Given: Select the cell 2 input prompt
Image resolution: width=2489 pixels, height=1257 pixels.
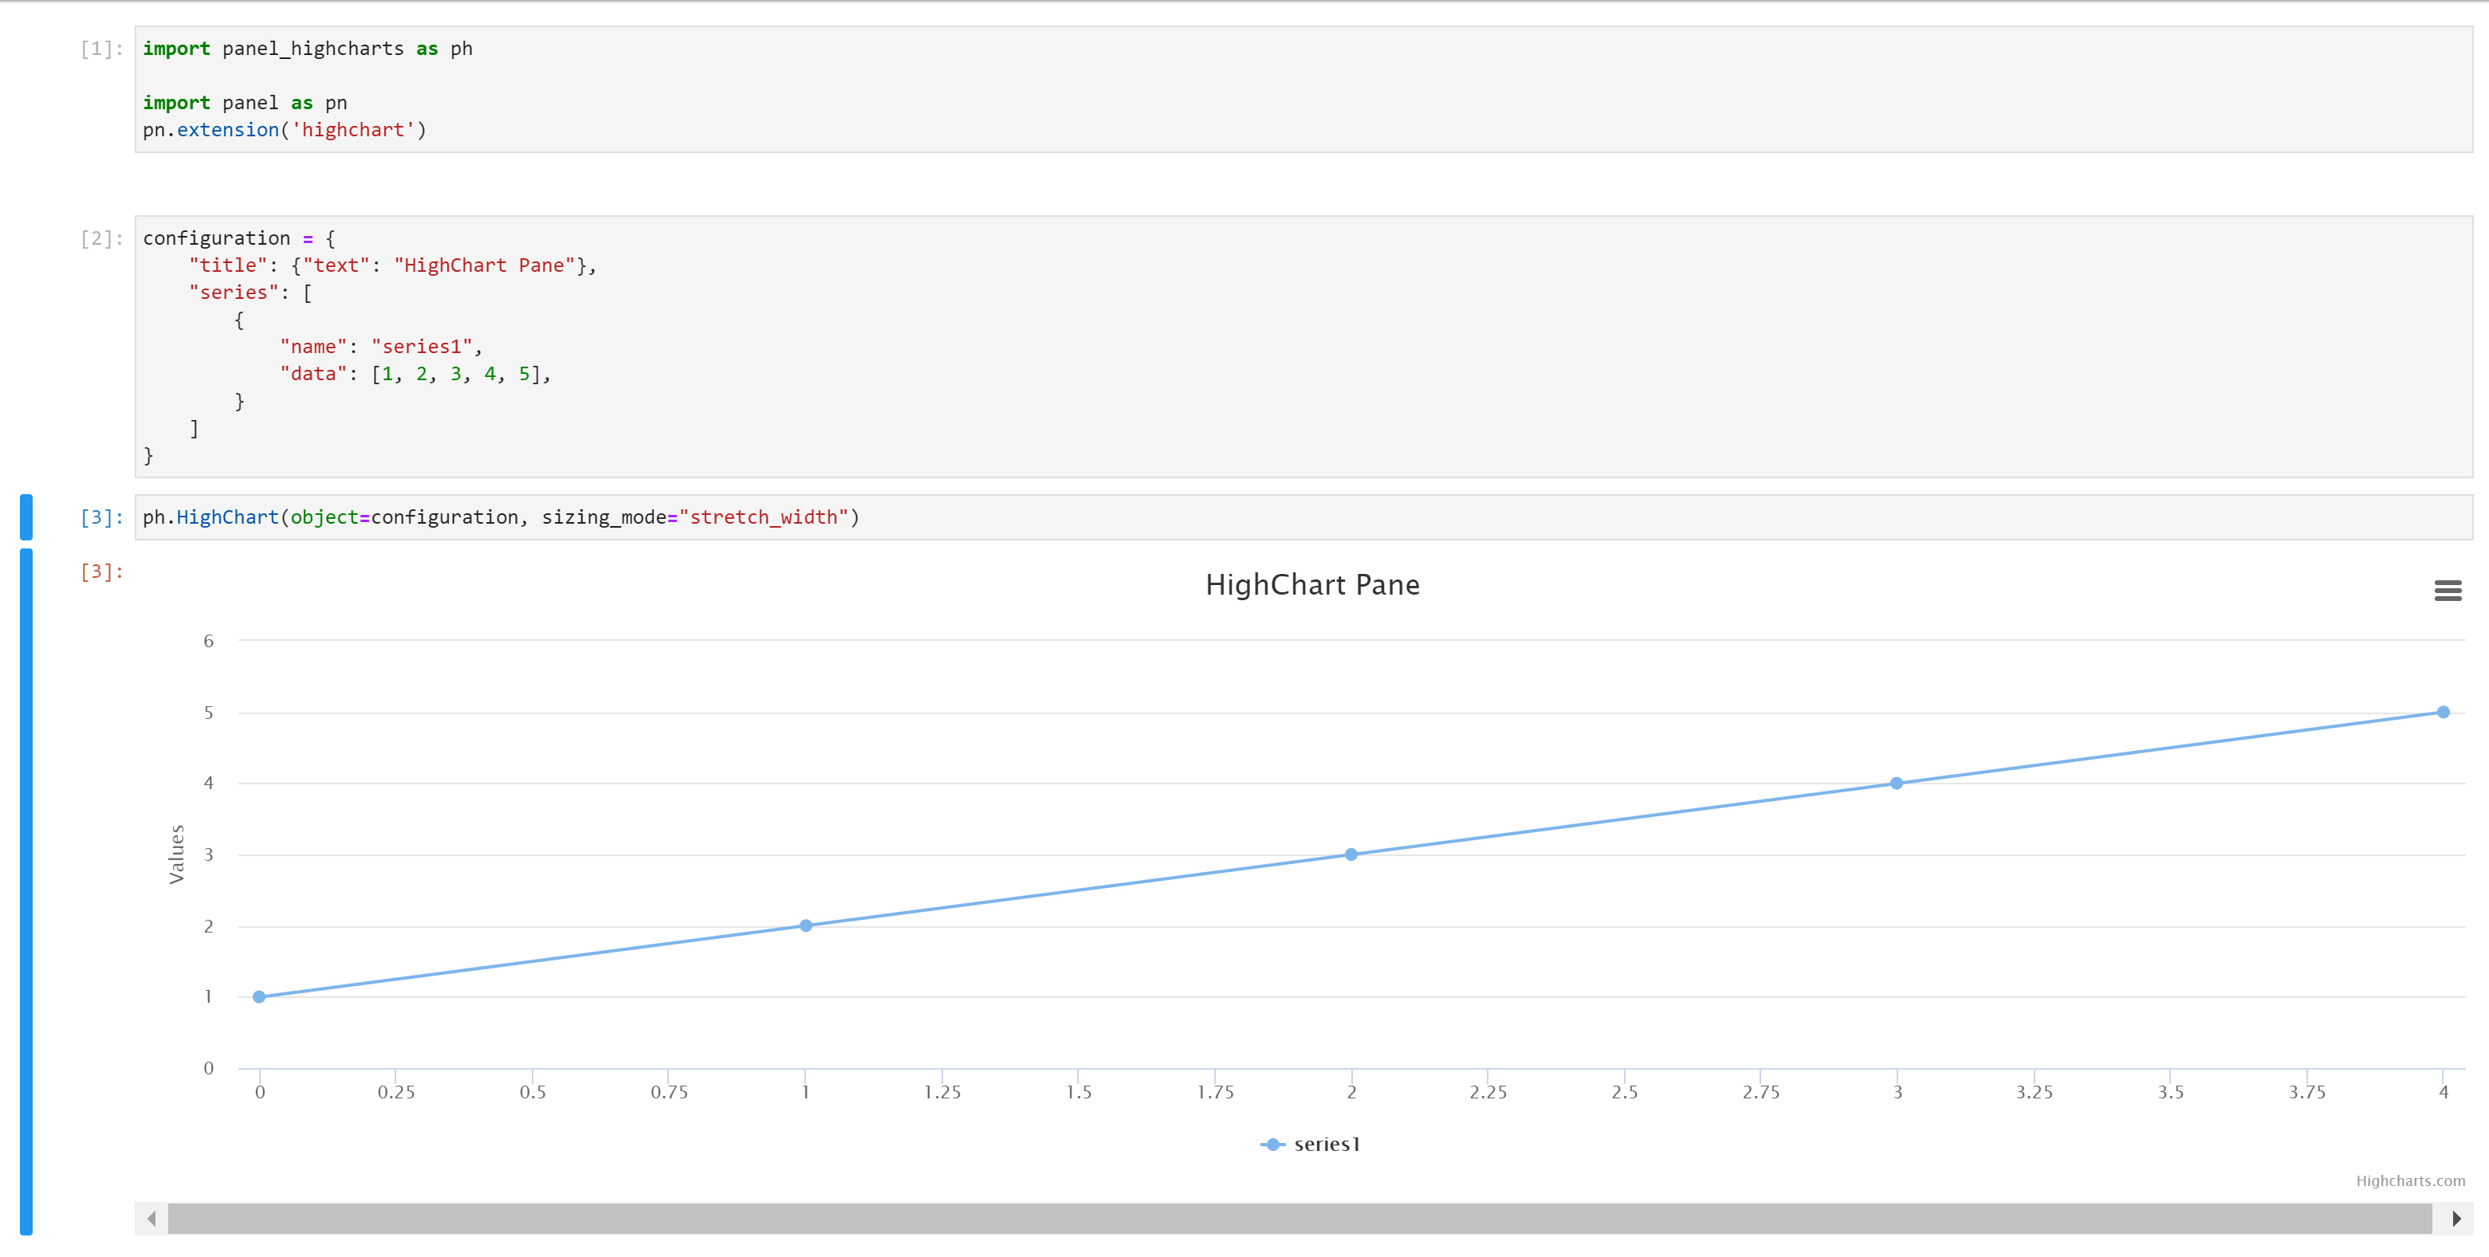Looking at the screenshot, I should point(101,238).
